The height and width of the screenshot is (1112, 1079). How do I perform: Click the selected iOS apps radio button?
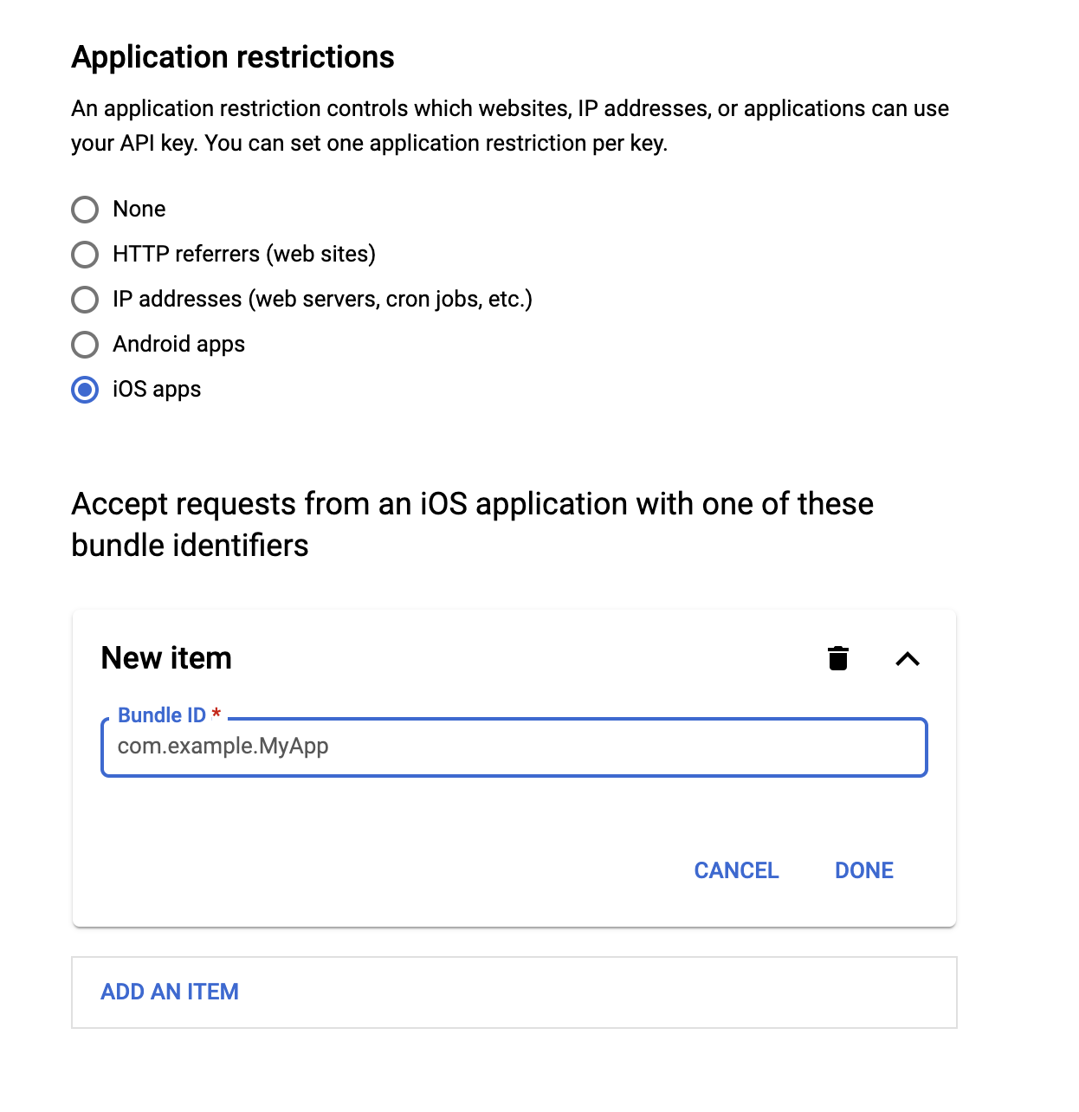[x=85, y=390]
